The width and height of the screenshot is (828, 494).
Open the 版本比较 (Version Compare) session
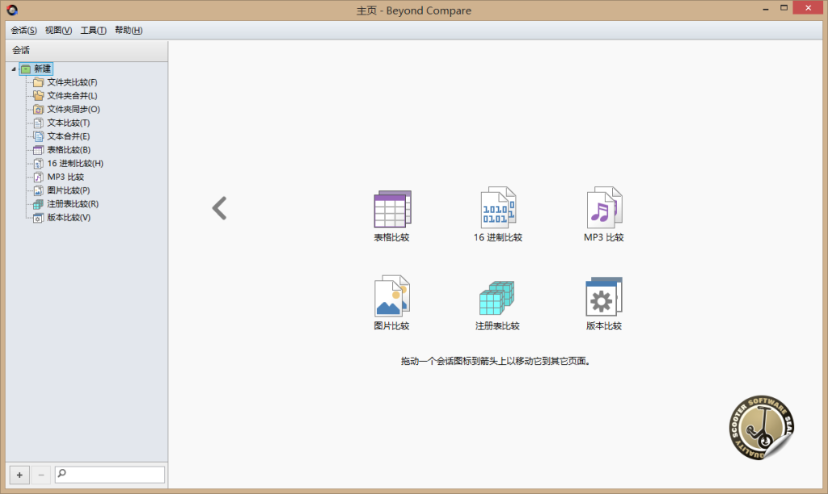(x=604, y=297)
